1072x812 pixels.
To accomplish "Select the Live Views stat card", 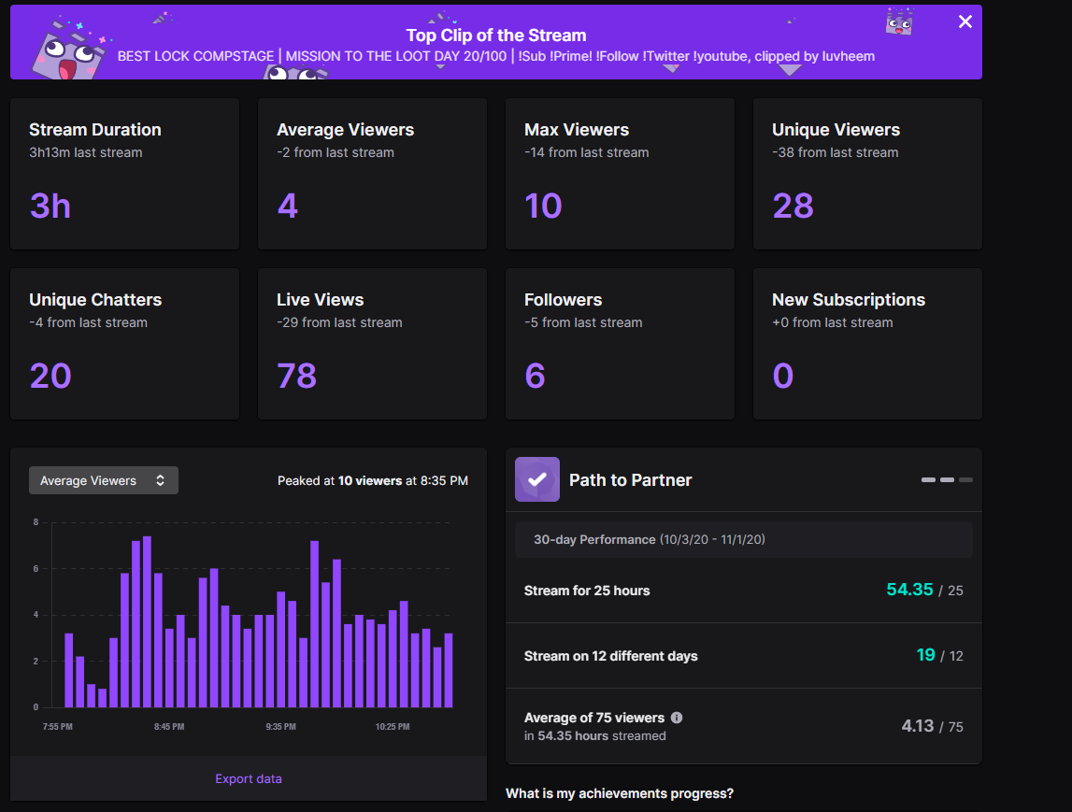I will point(372,344).
